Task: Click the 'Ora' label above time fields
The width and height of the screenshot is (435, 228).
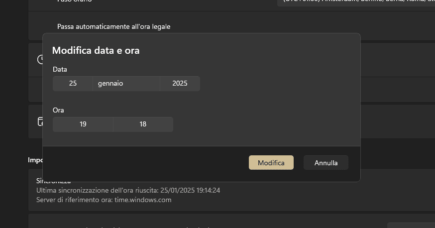Action: (58, 110)
